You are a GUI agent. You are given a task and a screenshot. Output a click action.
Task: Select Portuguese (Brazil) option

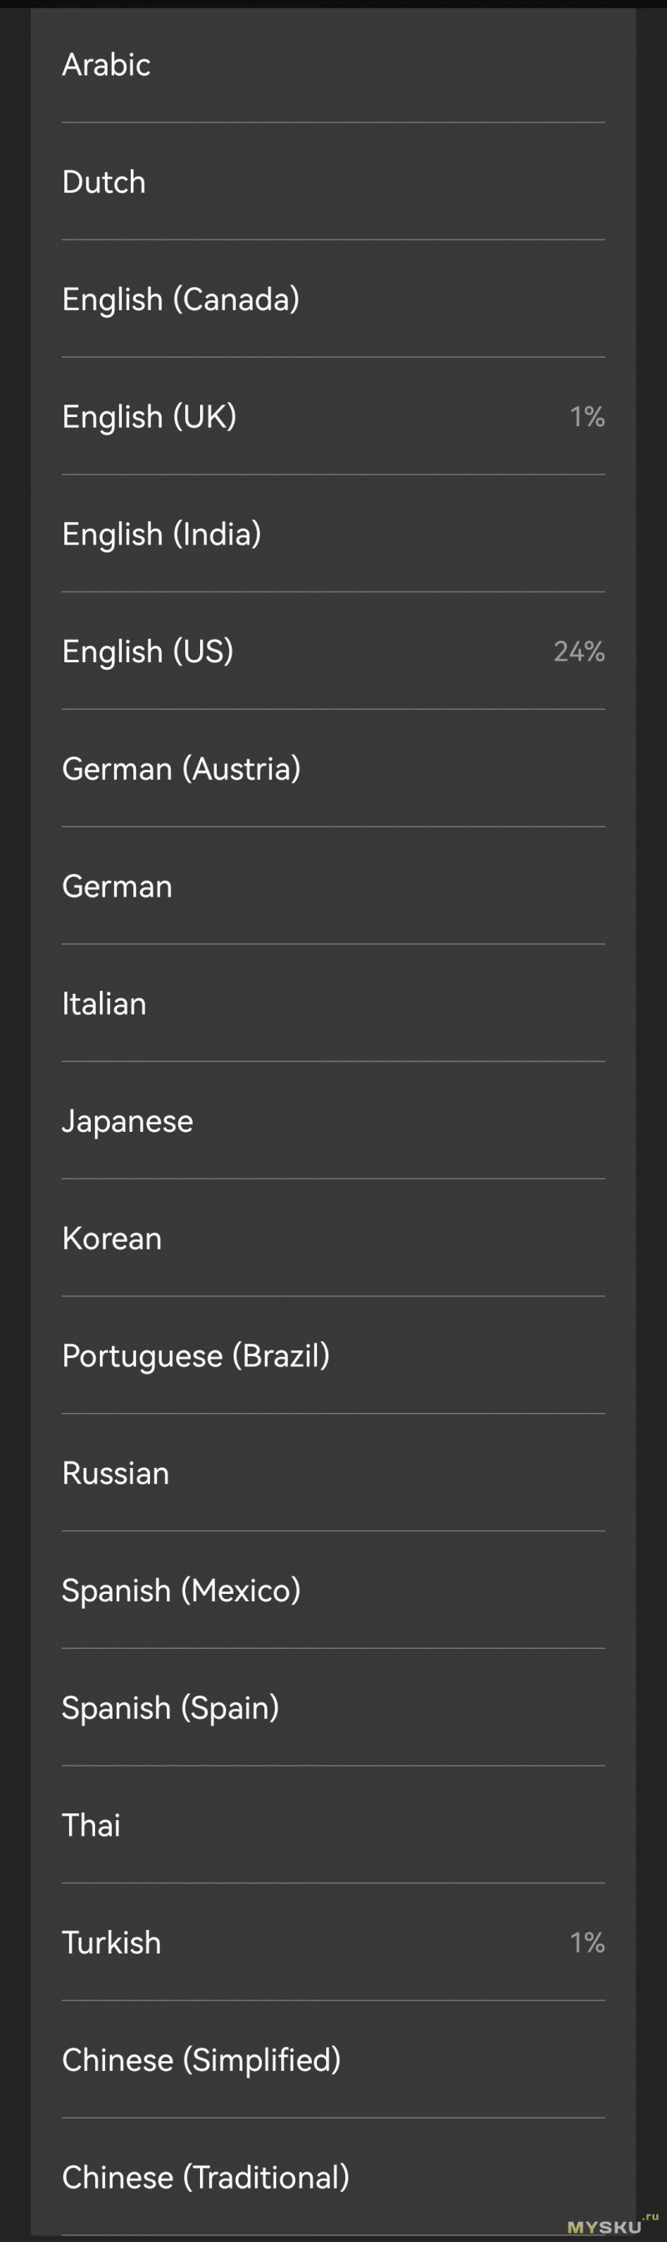tap(333, 1355)
